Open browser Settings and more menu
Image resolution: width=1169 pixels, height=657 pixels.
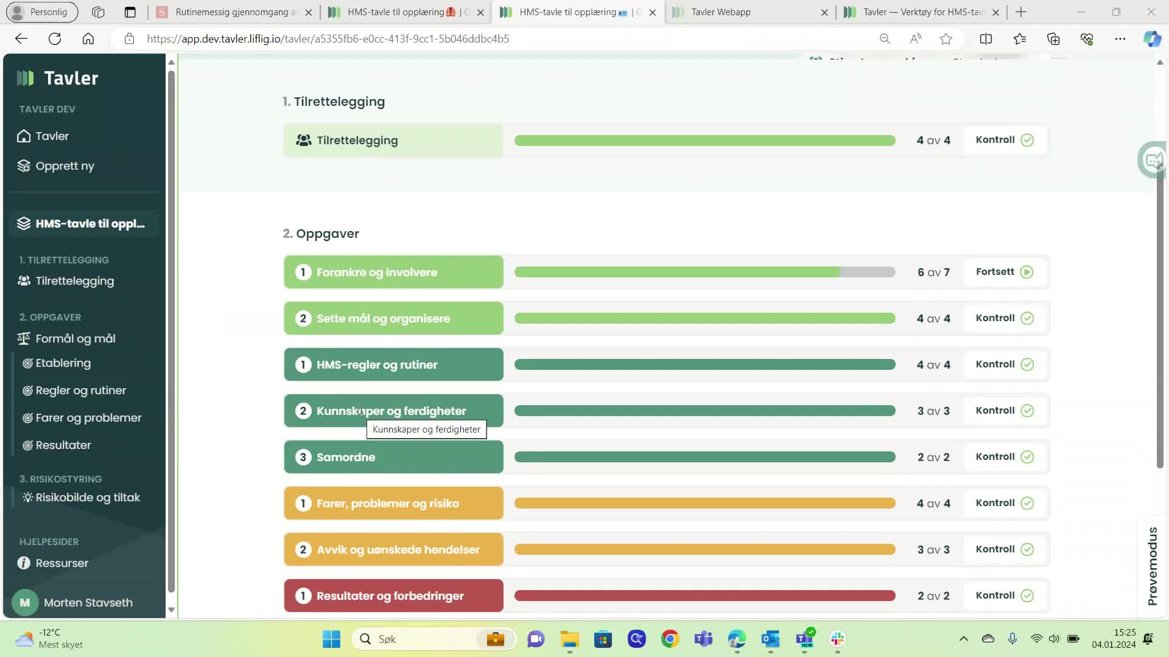tap(1120, 39)
